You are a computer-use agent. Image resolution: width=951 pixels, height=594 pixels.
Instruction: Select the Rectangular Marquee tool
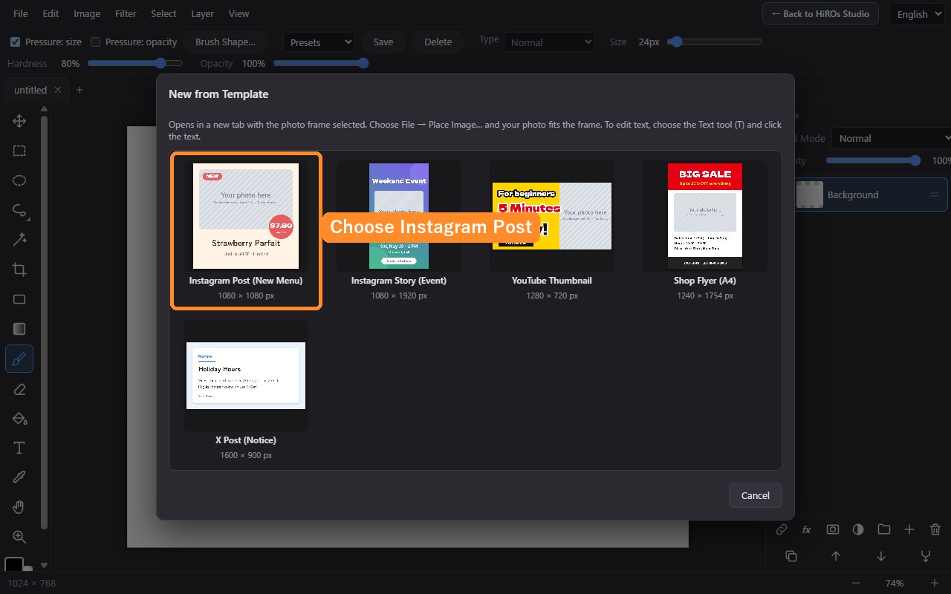tap(19, 151)
